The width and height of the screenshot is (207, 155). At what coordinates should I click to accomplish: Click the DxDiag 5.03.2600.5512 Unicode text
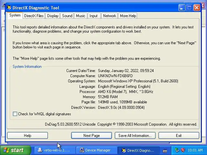(x=70, y=124)
